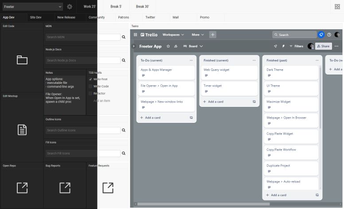Start the Break 5' timer
Viewport: 344px width, 209px height.
(116, 7)
